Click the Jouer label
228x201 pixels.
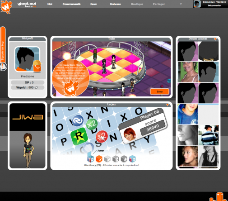point(101,151)
